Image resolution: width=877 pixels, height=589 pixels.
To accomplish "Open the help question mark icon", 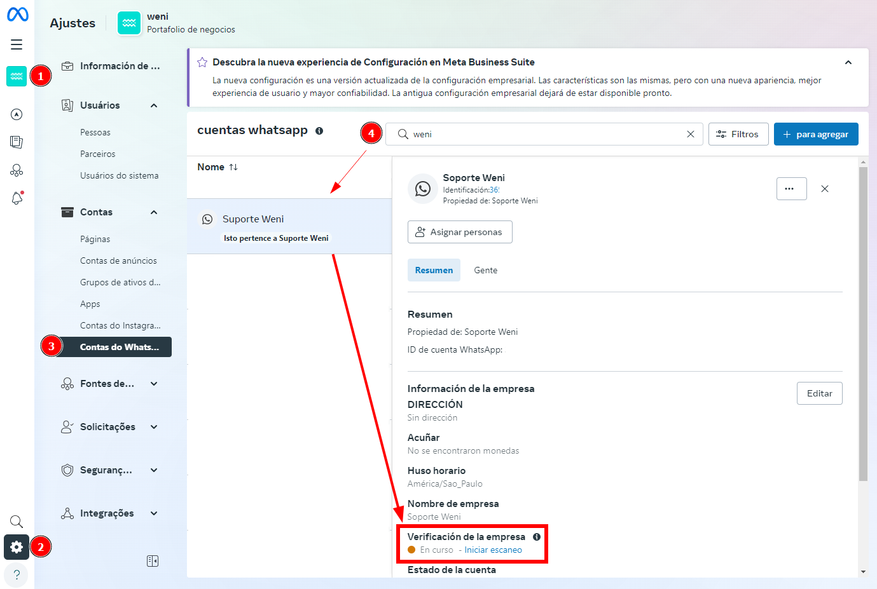I will [17, 575].
